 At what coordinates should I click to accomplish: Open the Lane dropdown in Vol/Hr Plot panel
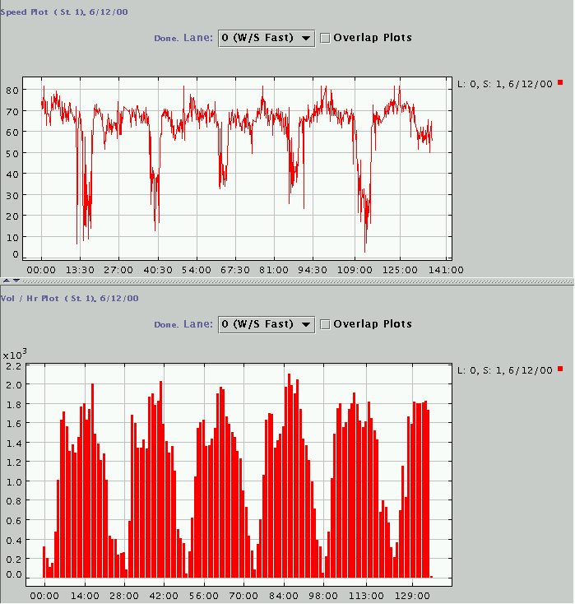pos(266,324)
